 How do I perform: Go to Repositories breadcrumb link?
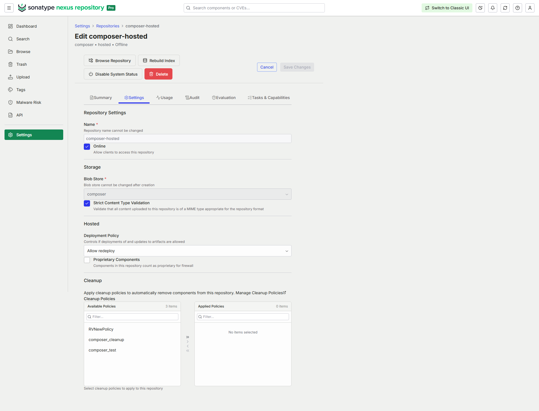point(108,26)
